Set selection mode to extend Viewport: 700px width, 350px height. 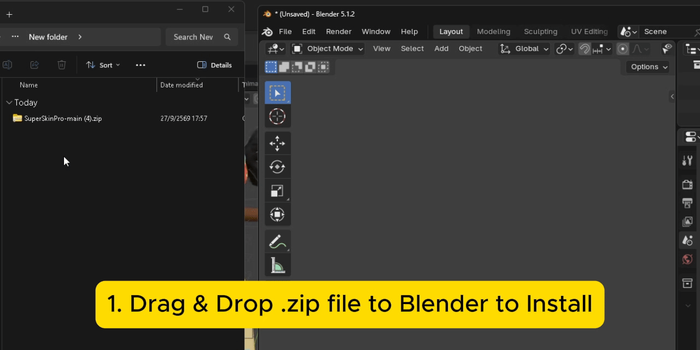click(284, 67)
